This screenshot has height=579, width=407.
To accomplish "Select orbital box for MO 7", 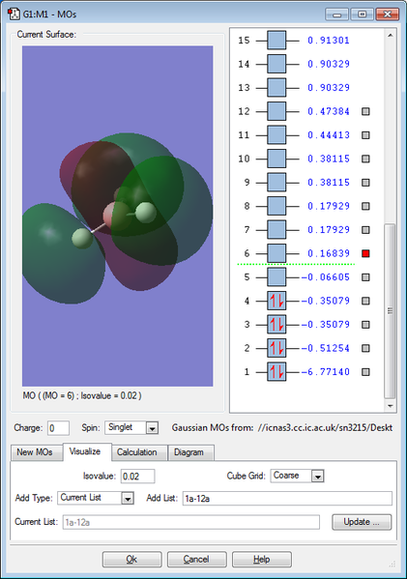I will tap(276, 229).
